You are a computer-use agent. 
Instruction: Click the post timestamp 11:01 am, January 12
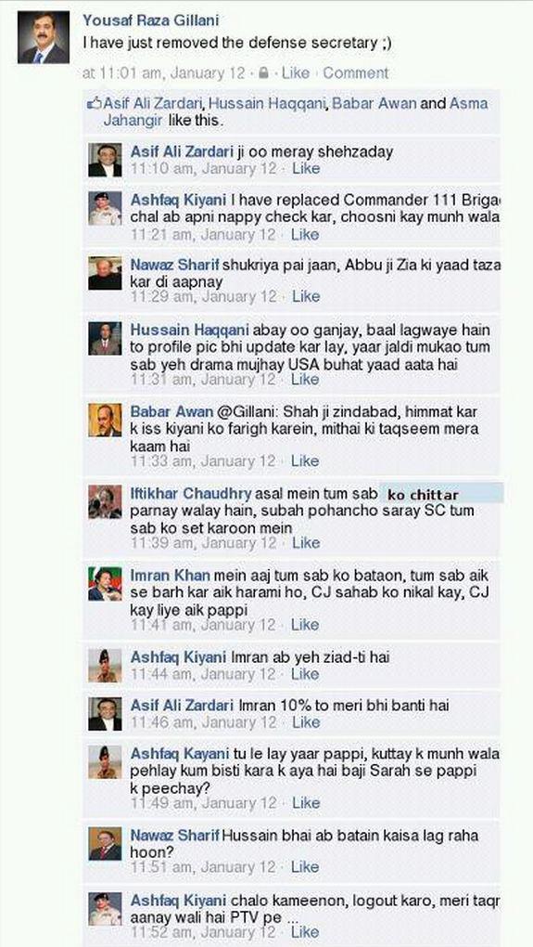(163, 73)
